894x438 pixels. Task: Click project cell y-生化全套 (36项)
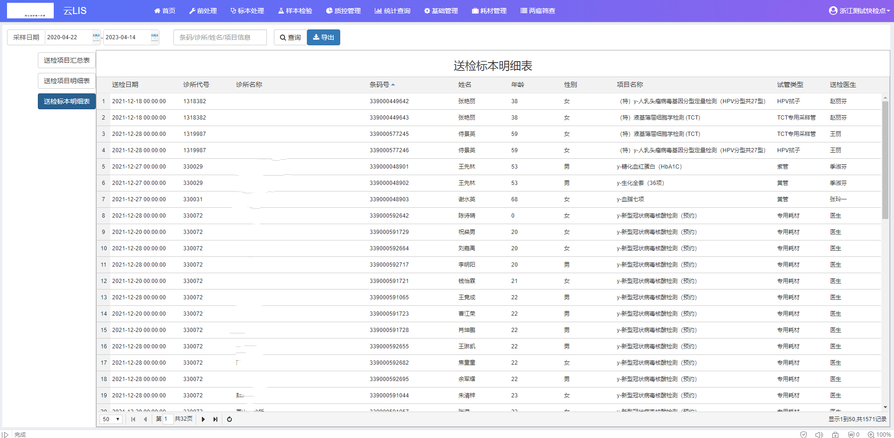coord(640,183)
